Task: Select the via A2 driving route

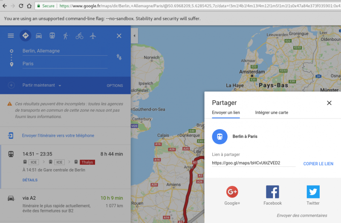Action: (x=66, y=204)
